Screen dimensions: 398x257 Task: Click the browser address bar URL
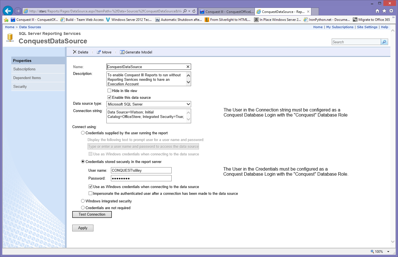click(x=105, y=11)
